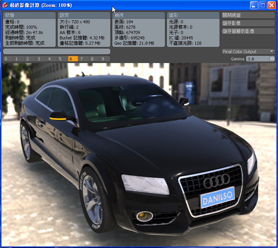The image size is (278, 248).
Task: Select render slot 5
Action: 62,59
